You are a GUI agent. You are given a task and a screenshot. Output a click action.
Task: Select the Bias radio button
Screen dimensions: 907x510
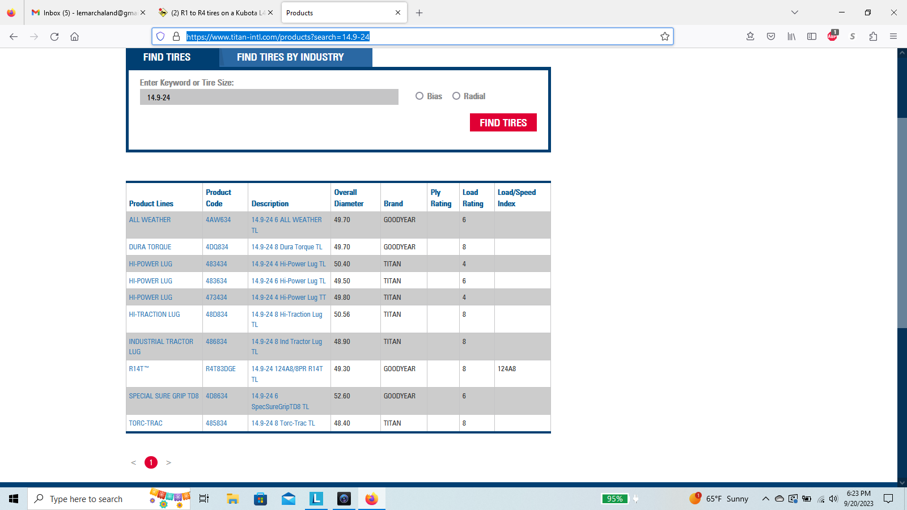(419, 96)
